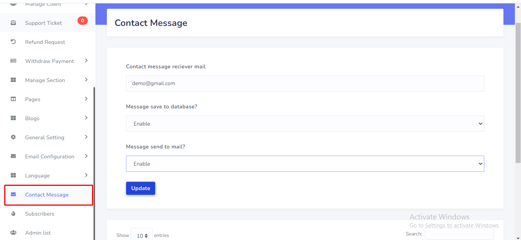
Task: Click the Withdraw Payment cash icon
Action: [x=13, y=61]
